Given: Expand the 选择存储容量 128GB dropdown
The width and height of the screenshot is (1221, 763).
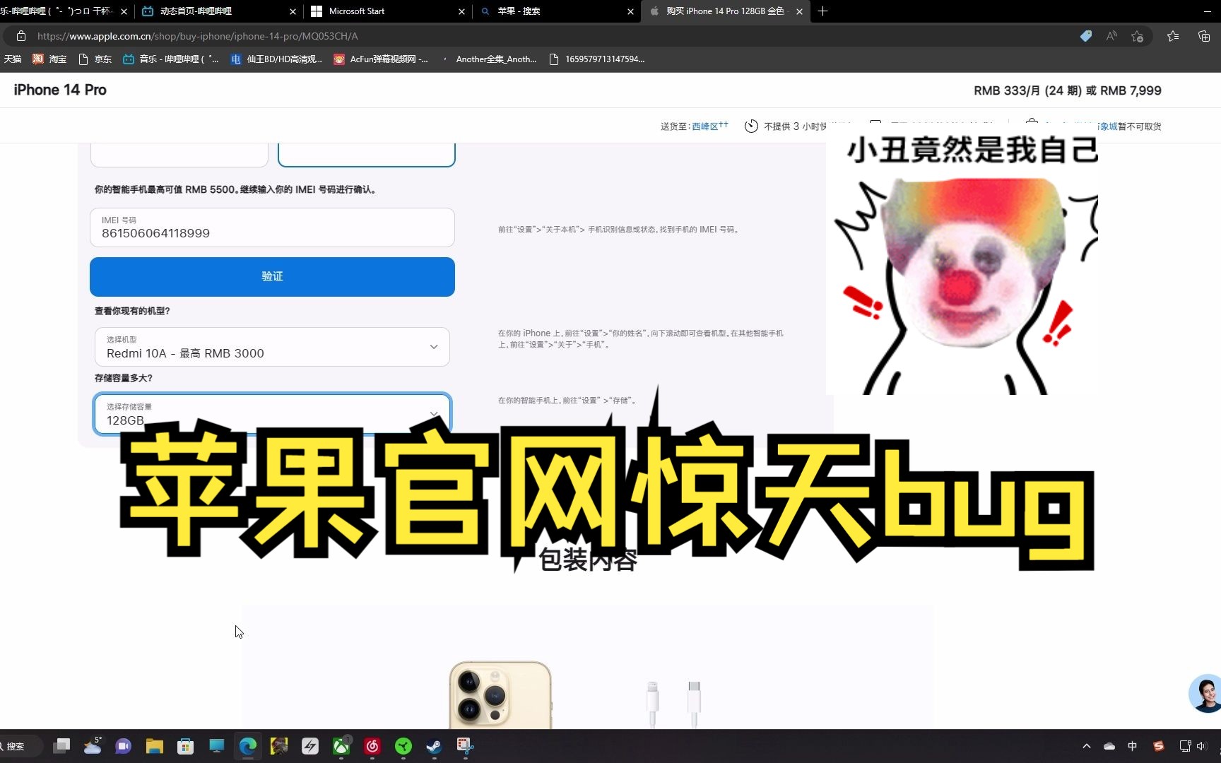Looking at the screenshot, I should click(x=272, y=413).
